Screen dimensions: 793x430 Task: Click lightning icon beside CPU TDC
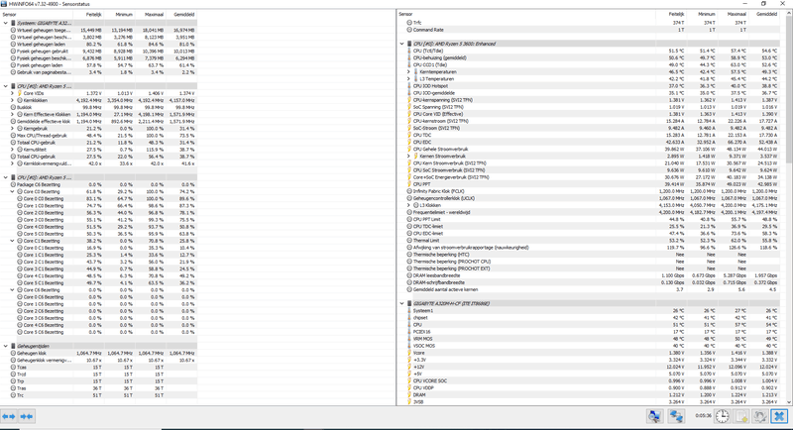[x=409, y=135]
